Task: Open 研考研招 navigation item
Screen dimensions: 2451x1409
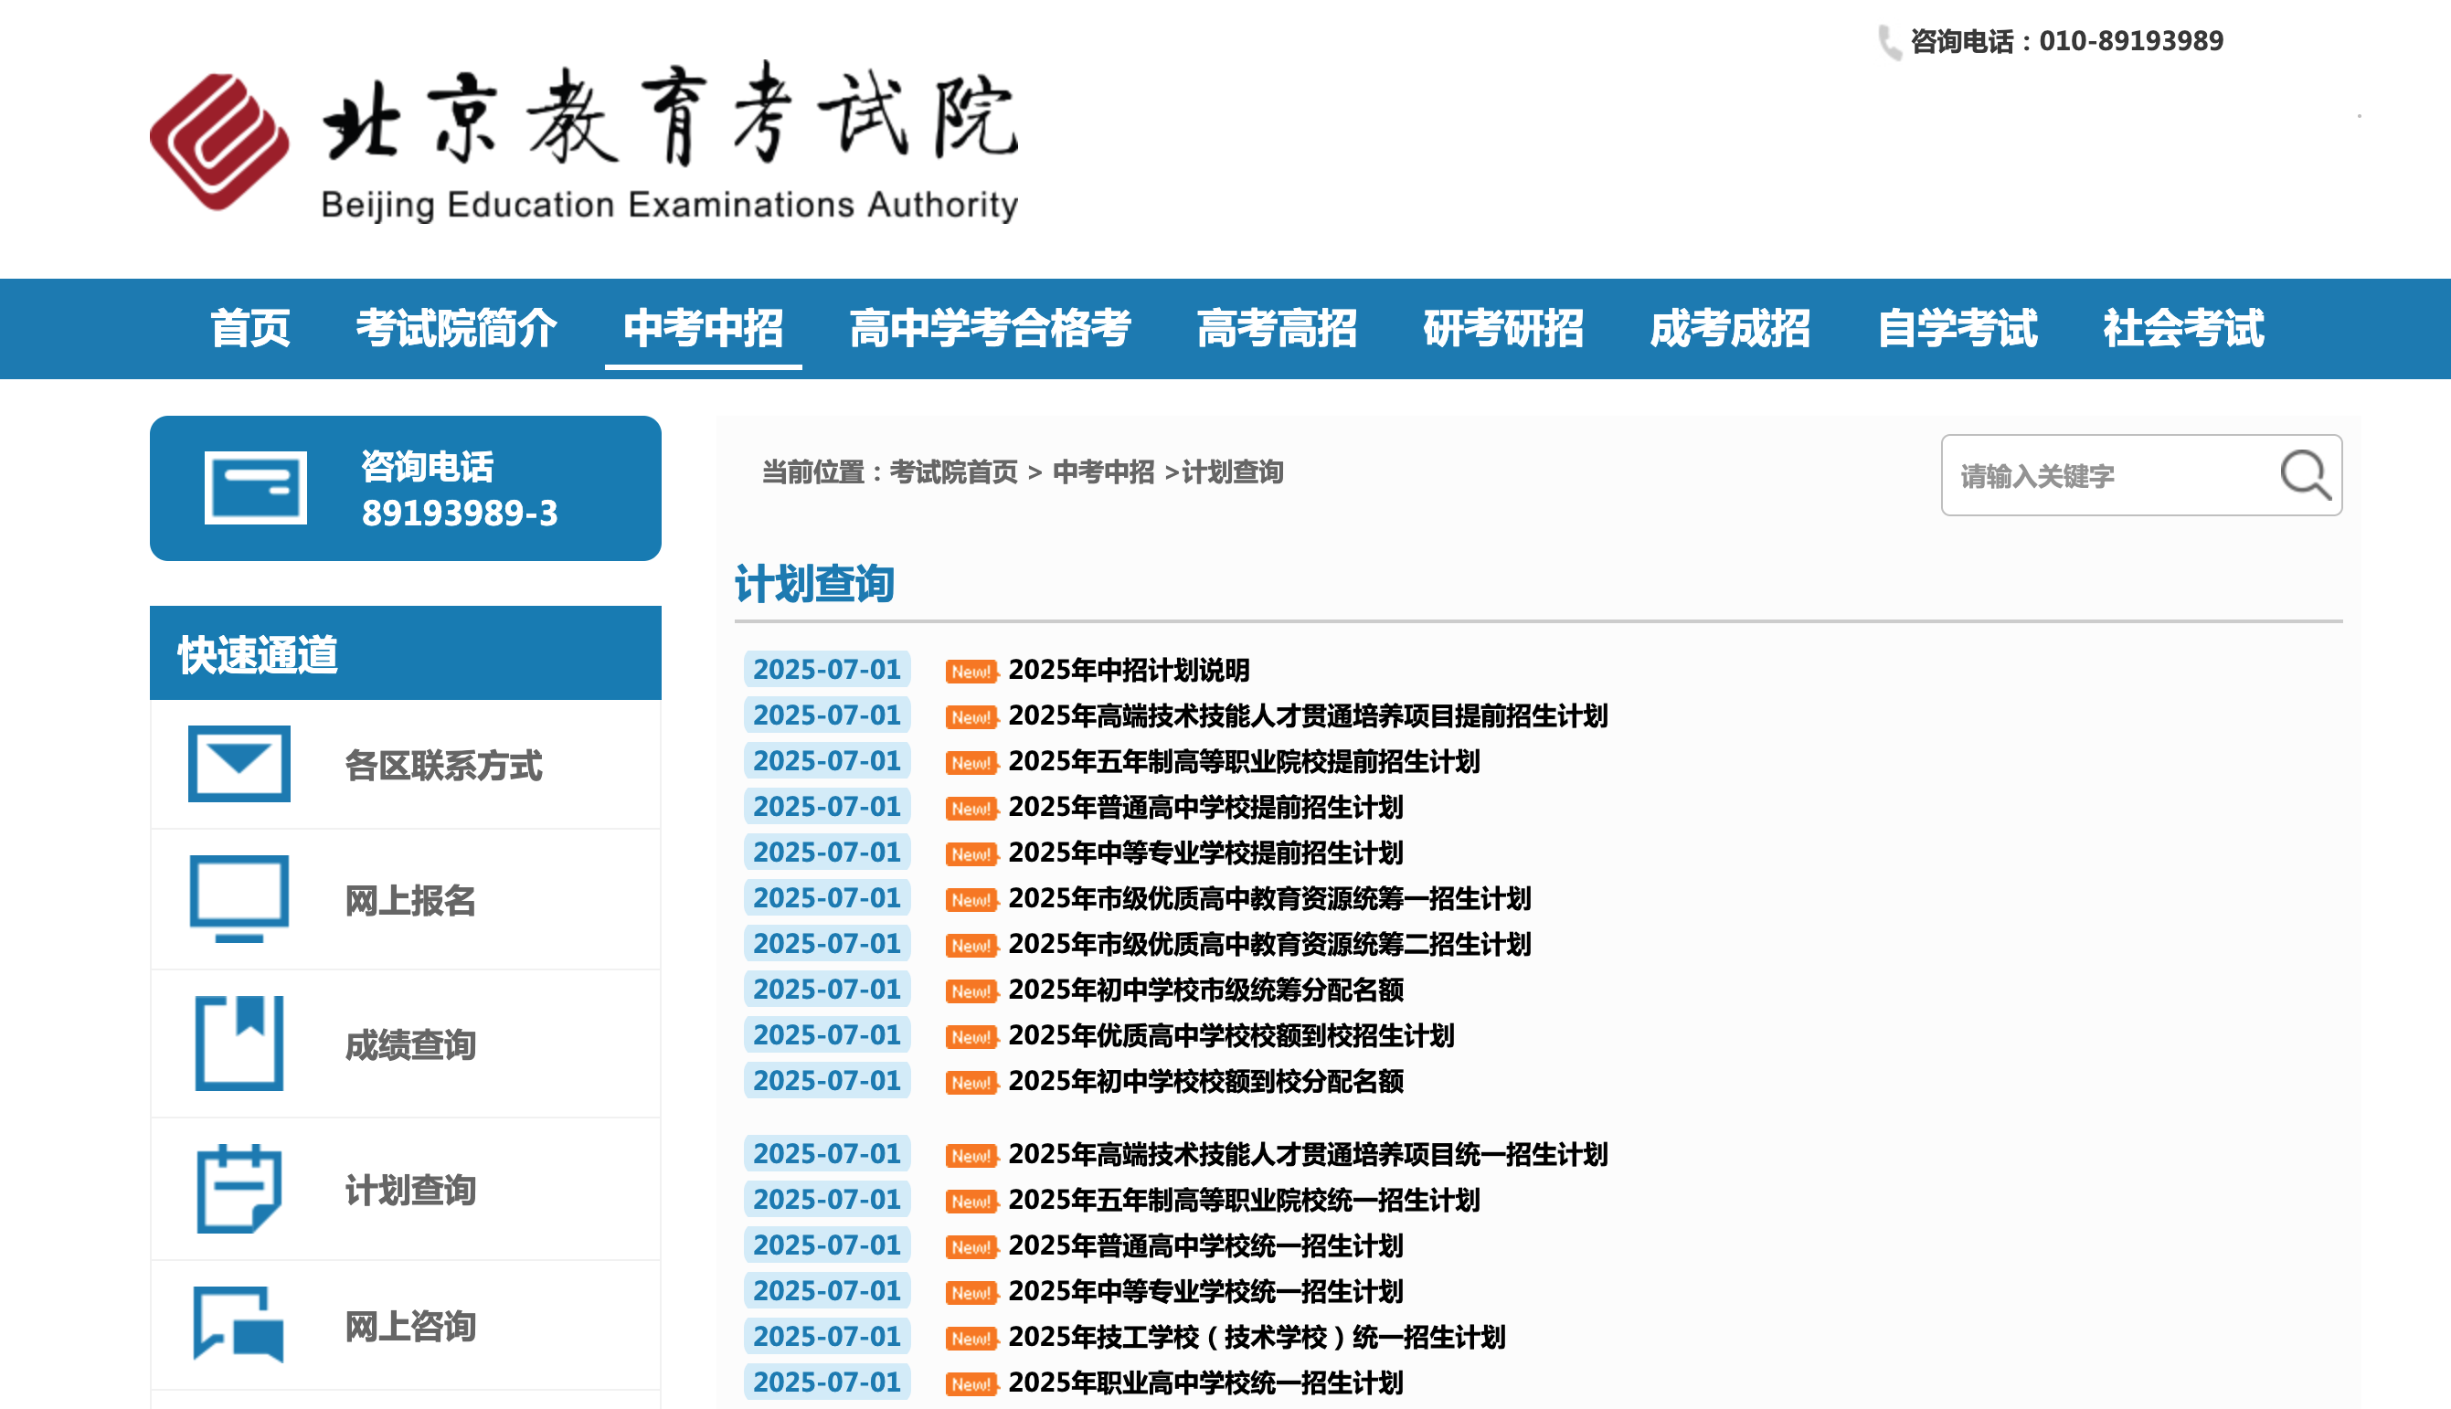Action: click(1502, 328)
